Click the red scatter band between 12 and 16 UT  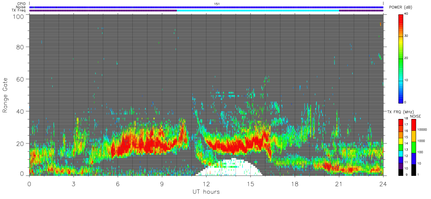coord(237,144)
